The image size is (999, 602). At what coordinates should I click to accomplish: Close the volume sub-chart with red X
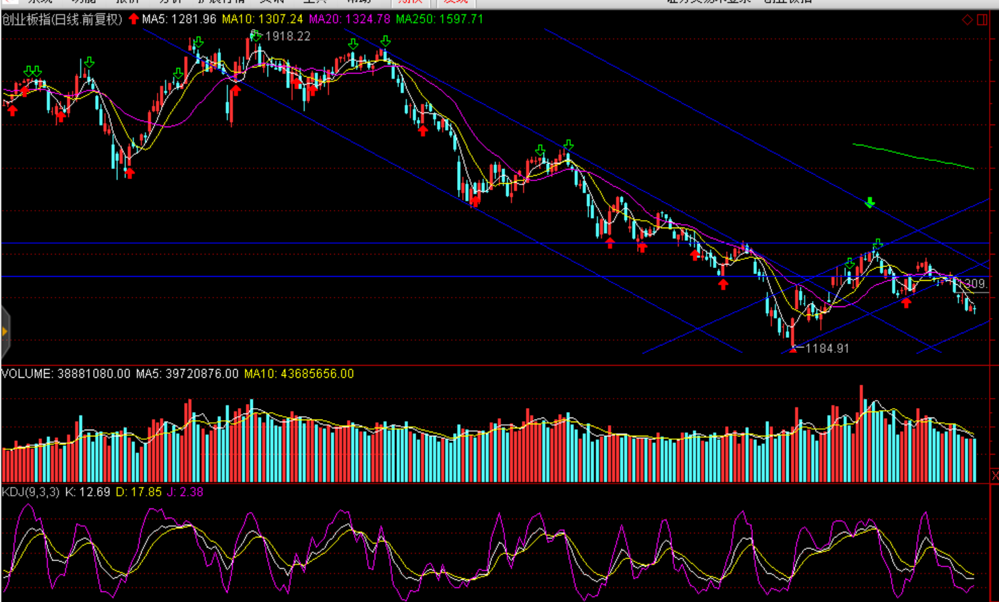click(994, 475)
